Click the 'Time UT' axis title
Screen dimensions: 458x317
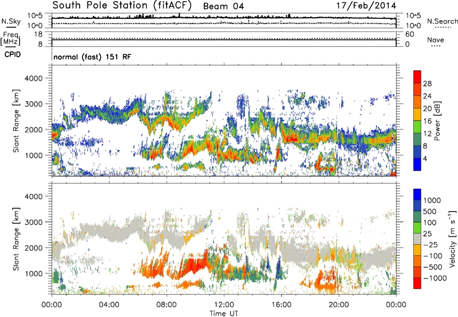[x=224, y=314]
